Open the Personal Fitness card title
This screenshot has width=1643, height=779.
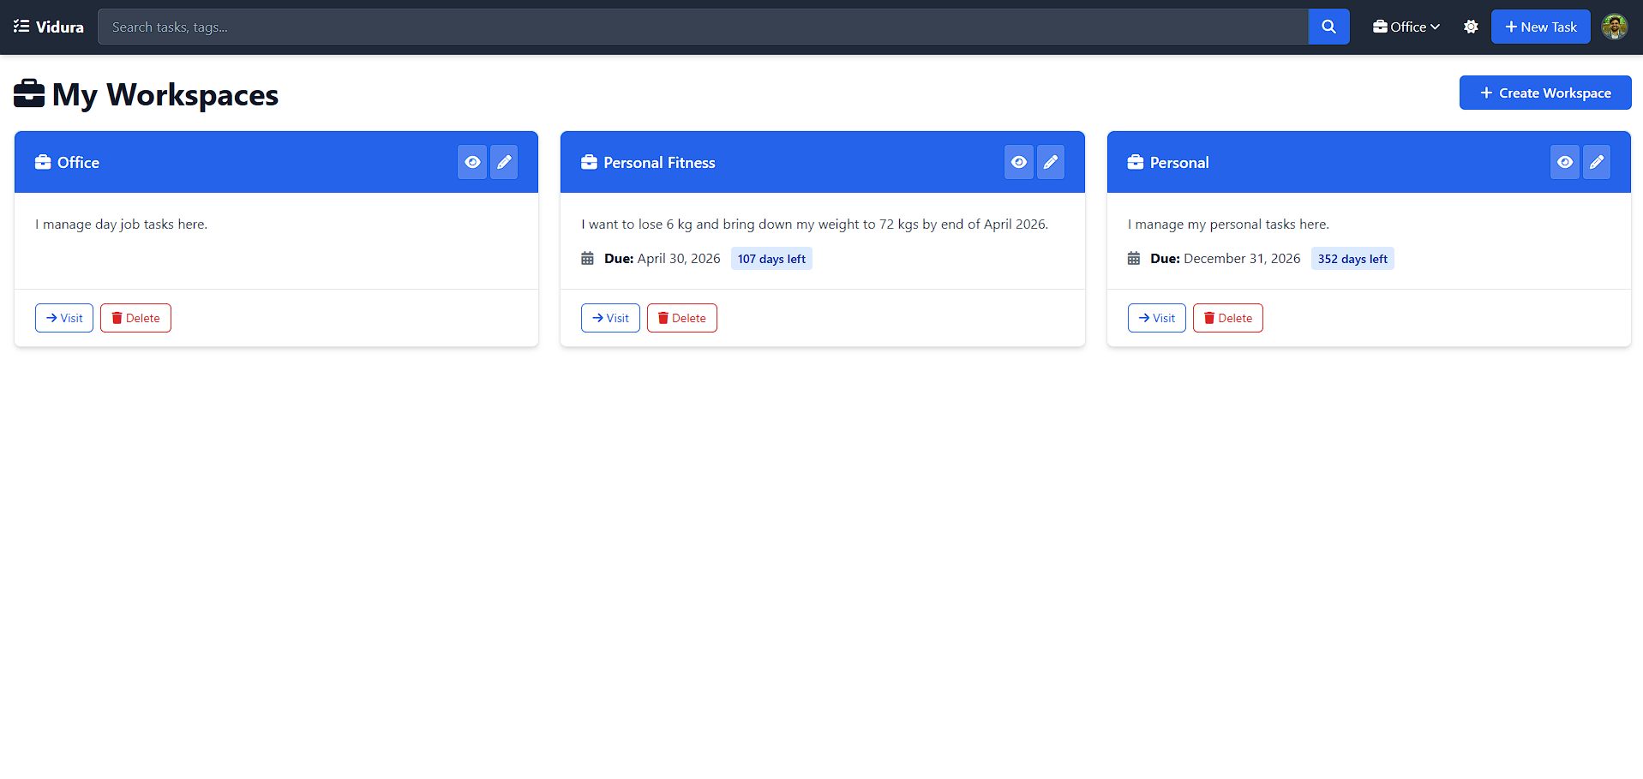coord(658,163)
